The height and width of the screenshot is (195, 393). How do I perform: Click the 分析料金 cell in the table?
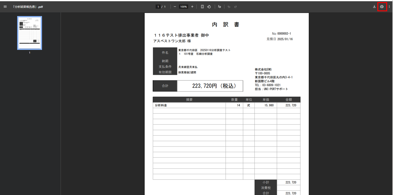(x=161, y=105)
